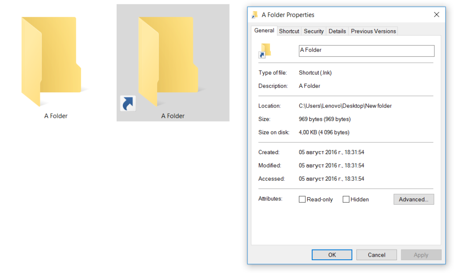Return to the General tab
The height and width of the screenshot is (278, 454).
pyautogui.click(x=264, y=31)
